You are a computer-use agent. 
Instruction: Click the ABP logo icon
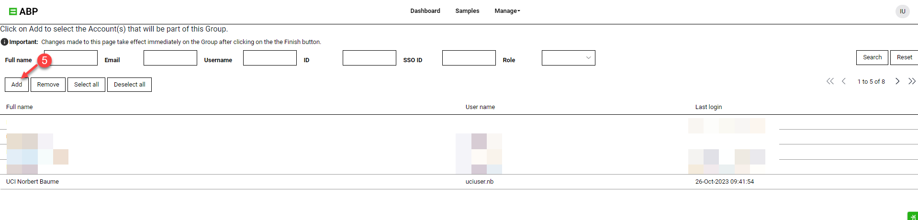pyautogui.click(x=13, y=11)
